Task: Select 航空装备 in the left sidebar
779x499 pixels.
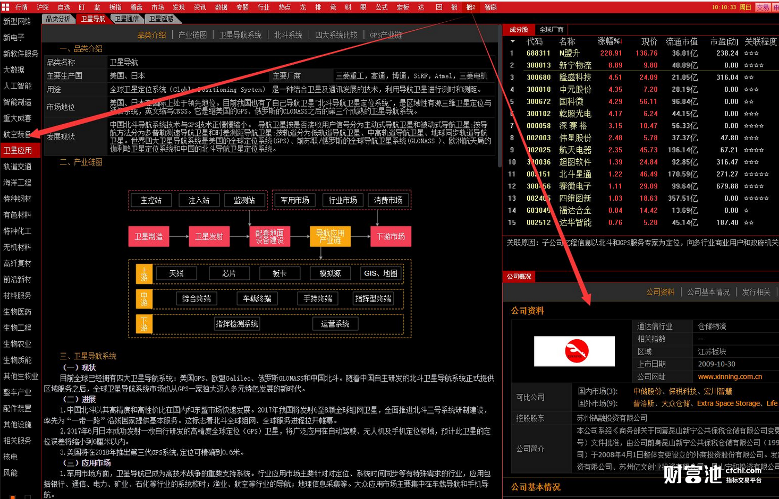Action: 18,134
